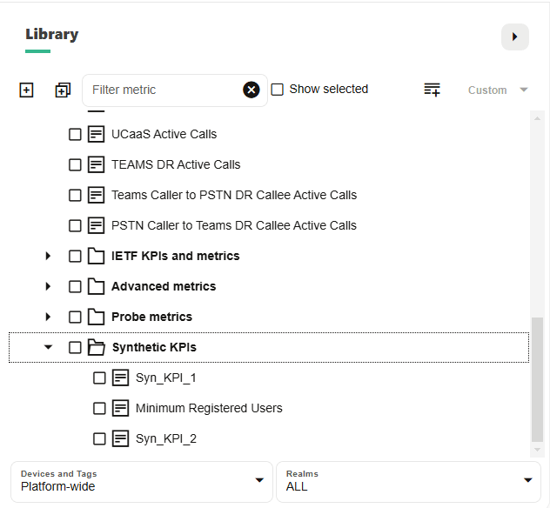Click the UCaaS Active Calls metric icon
This screenshot has width=550, height=508.
click(x=97, y=134)
